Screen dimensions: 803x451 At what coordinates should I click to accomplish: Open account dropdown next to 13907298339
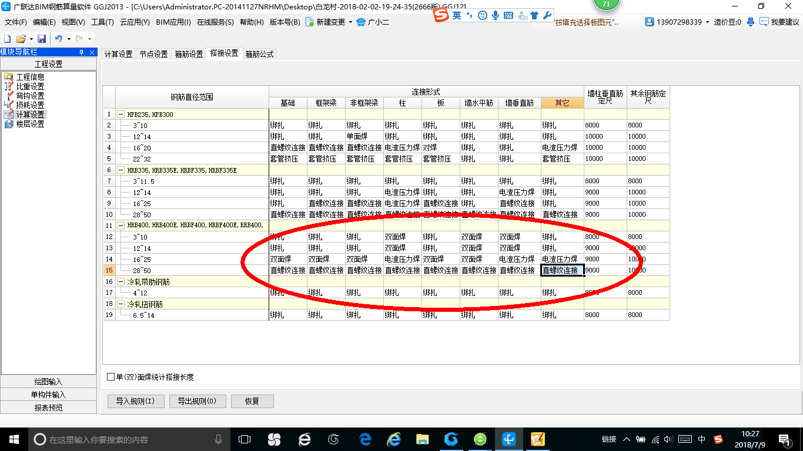(x=707, y=22)
